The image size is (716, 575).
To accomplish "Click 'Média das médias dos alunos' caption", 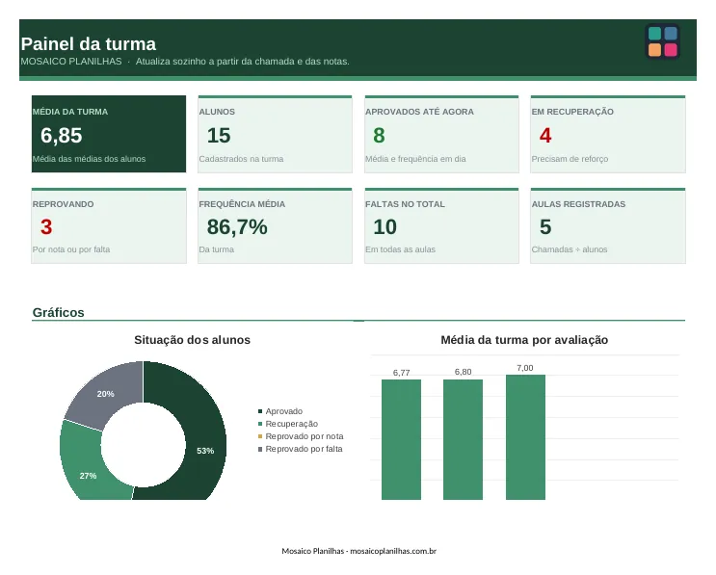I will 89,159.
